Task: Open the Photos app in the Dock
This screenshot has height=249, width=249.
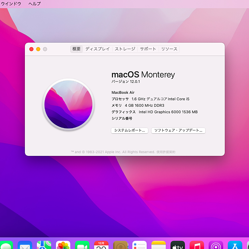Action: pos(63,245)
